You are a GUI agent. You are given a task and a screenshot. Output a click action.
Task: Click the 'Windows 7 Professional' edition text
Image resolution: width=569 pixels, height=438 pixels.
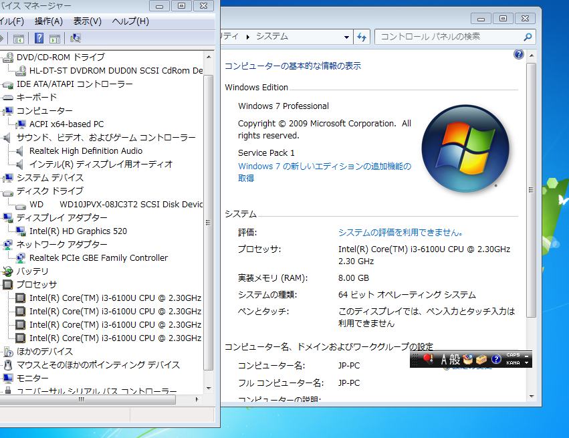283,106
